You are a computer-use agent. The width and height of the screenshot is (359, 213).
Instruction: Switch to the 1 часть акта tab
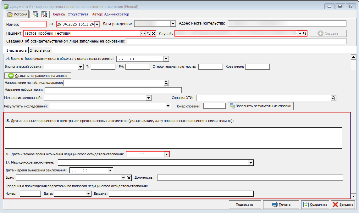pos(16,50)
